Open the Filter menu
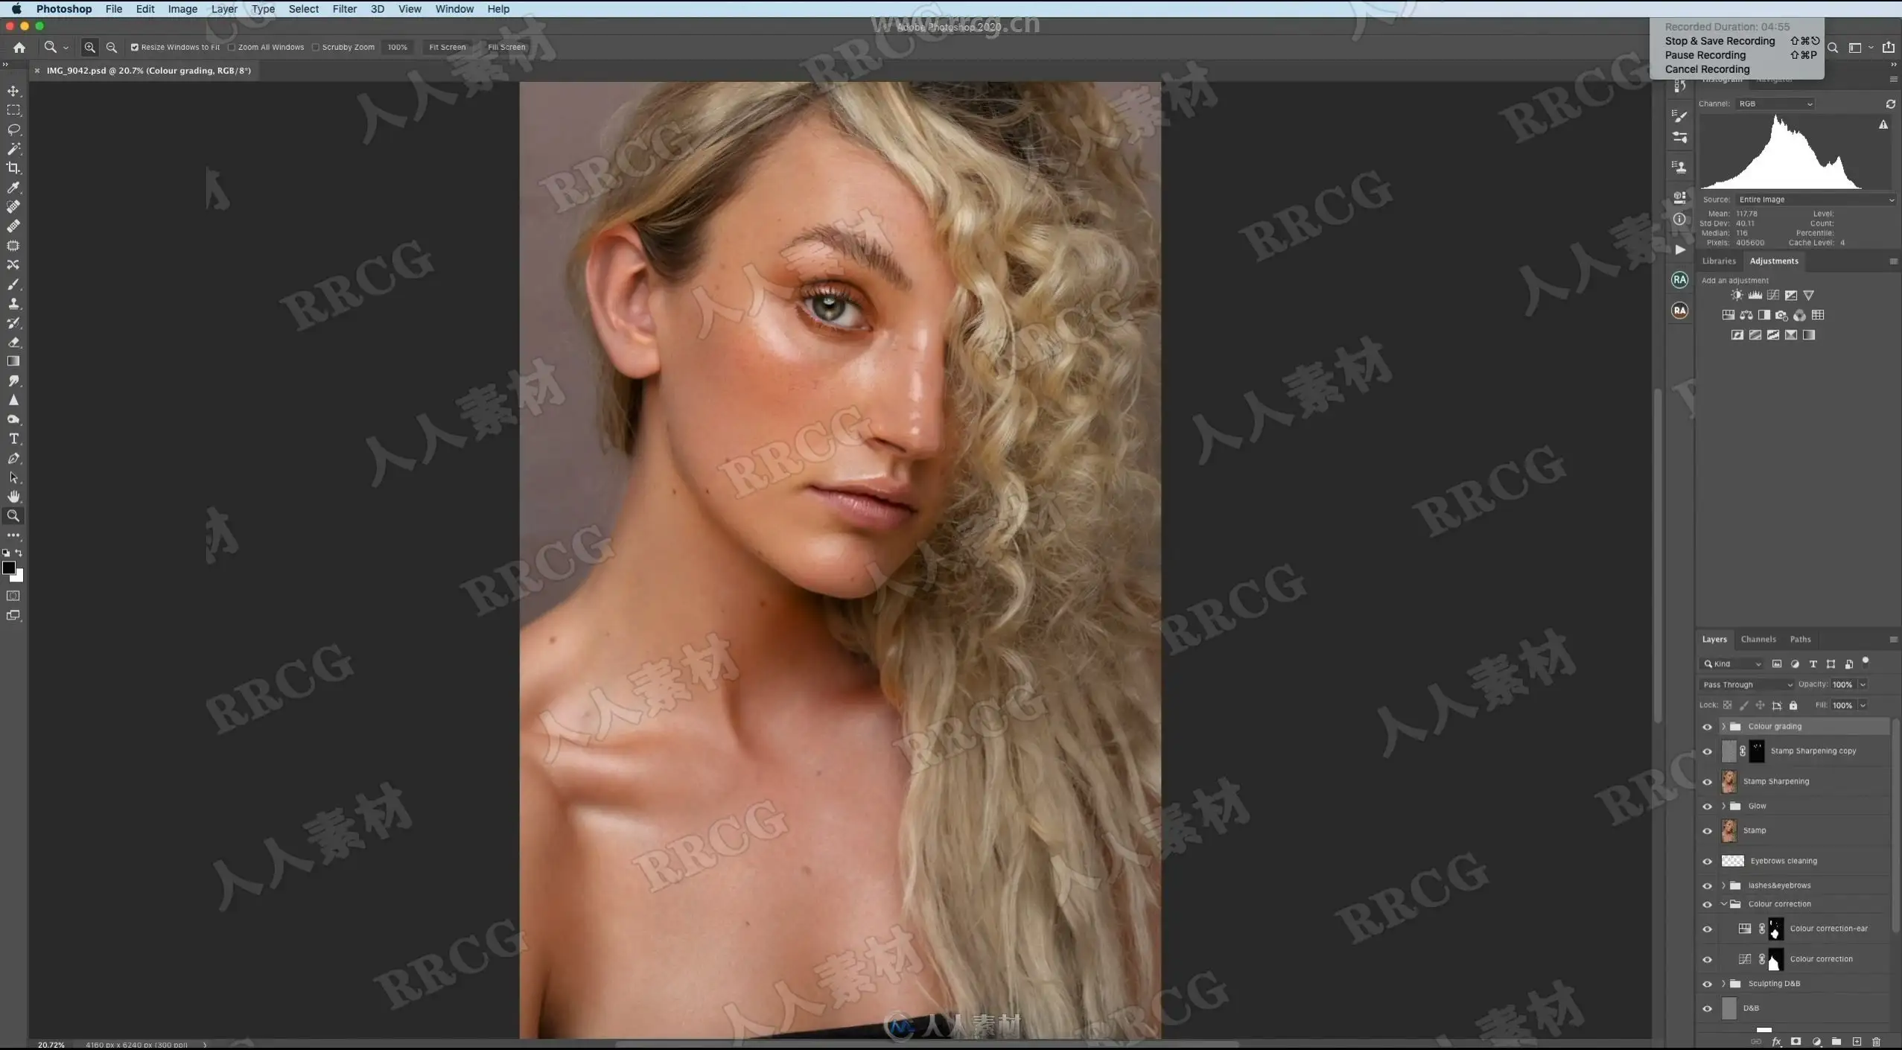Screen dimensions: 1902x1050 [343, 9]
